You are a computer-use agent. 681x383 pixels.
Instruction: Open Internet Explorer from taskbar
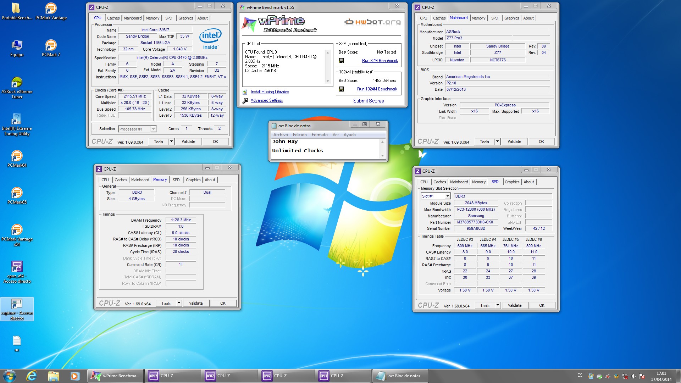pos(32,376)
